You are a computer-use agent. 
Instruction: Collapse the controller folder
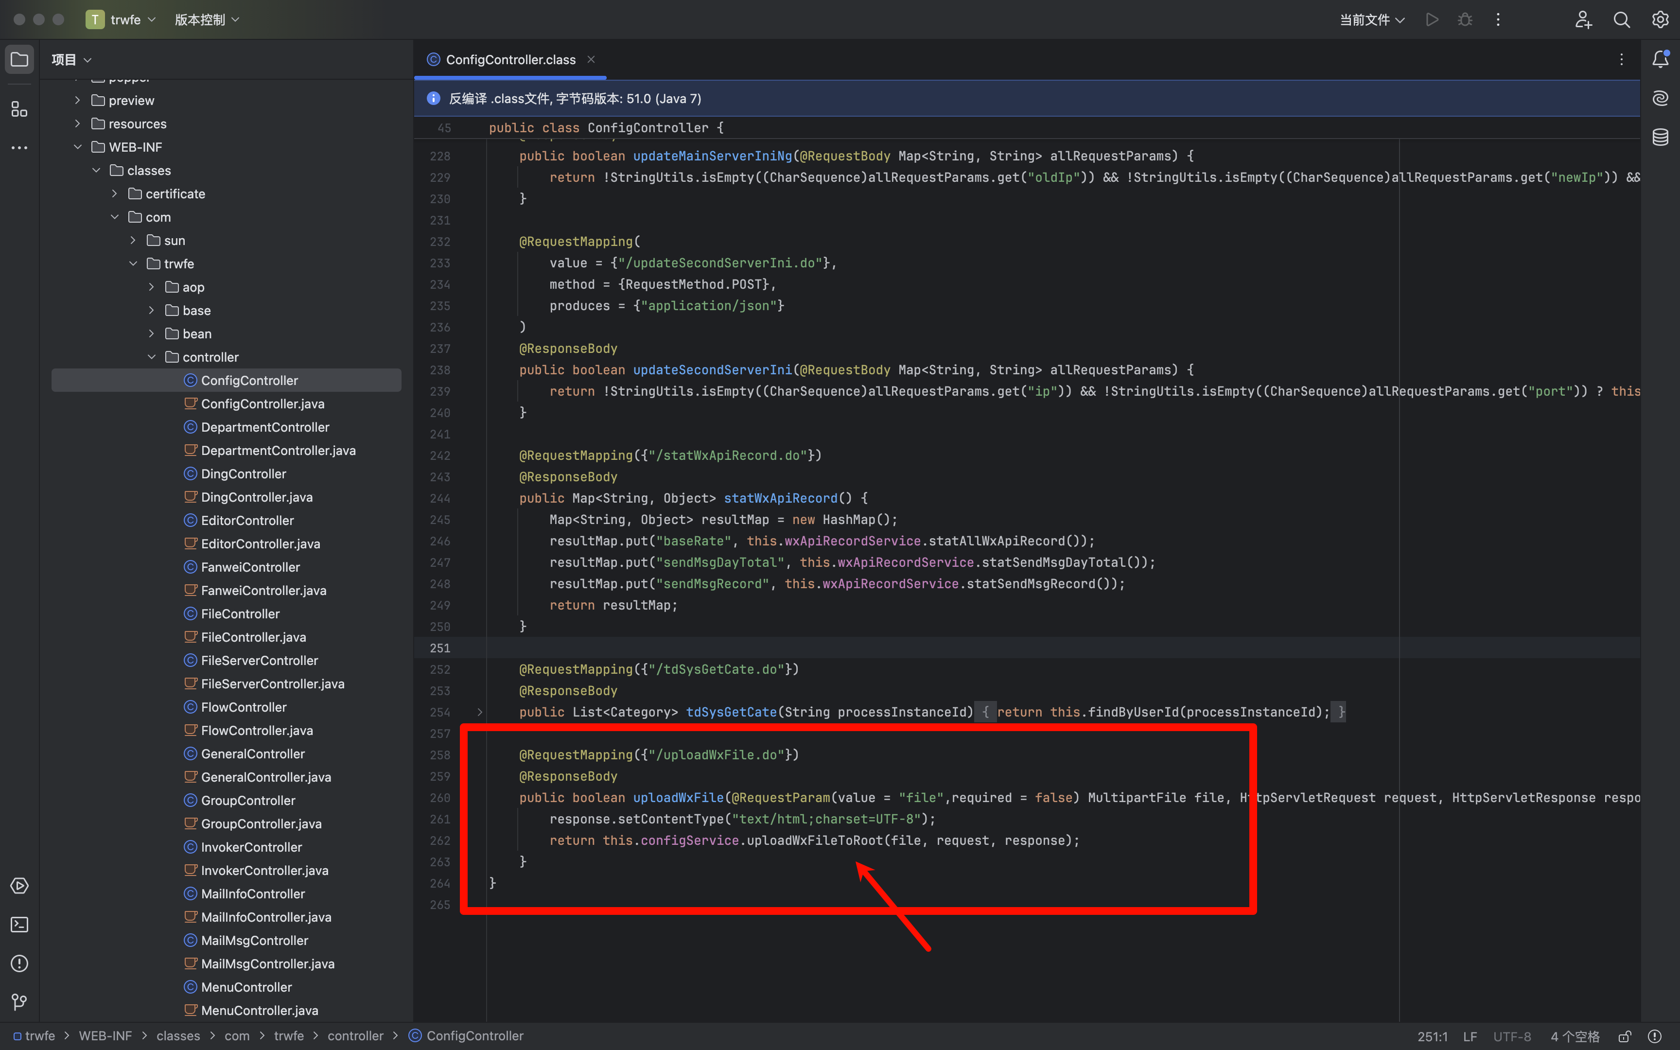(151, 357)
